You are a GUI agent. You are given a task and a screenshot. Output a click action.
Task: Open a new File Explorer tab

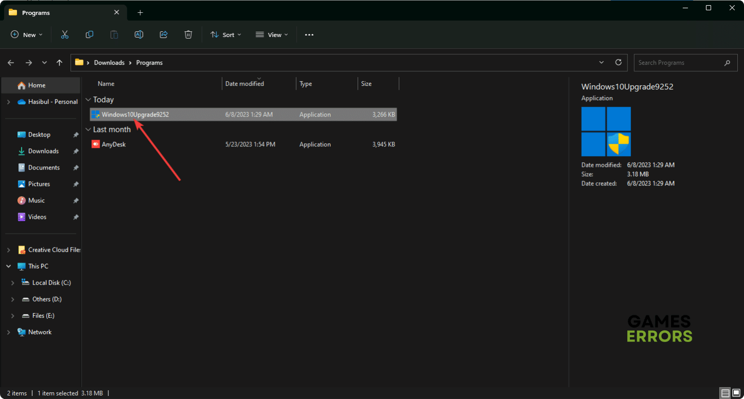(140, 12)
